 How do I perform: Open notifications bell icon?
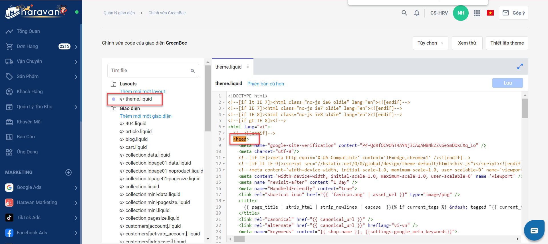(x=417, y=13)
